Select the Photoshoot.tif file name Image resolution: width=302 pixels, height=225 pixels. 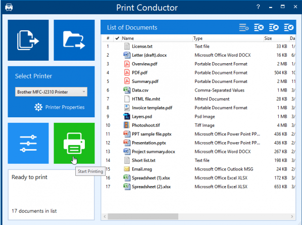pyautogui.click(x=146, y=125)
